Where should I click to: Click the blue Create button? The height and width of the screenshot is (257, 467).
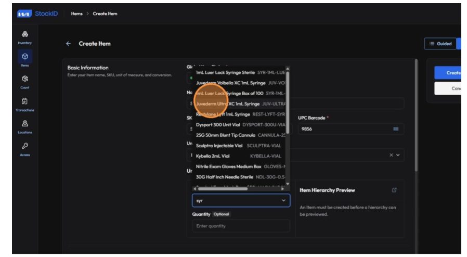[x=448, y=73]
